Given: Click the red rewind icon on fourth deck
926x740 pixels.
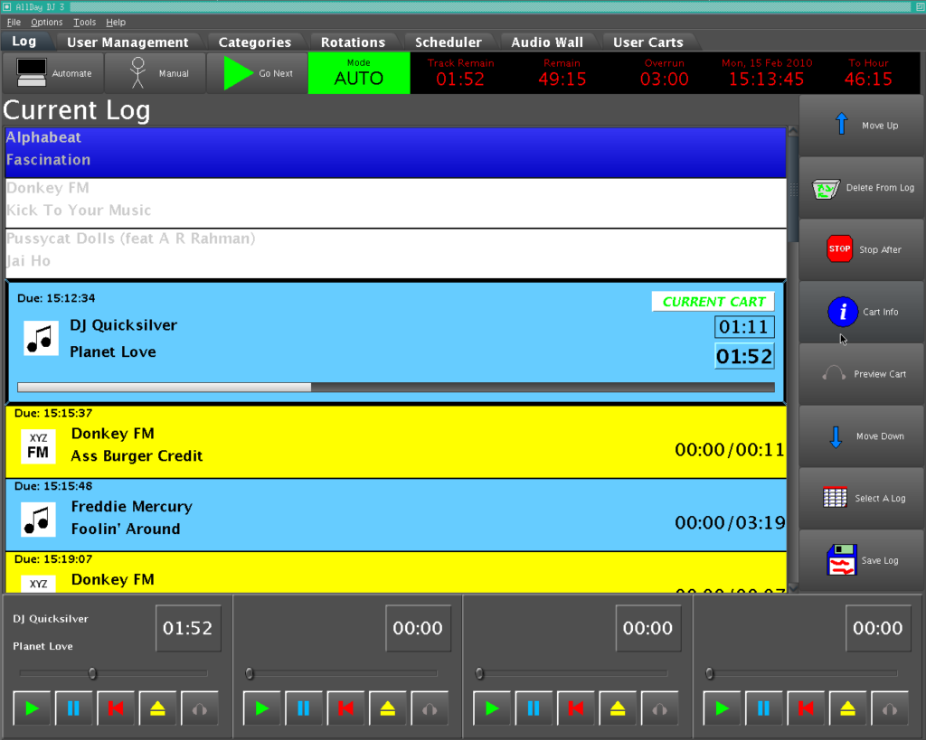Looking at the screenshot, I should click(806, 707).
